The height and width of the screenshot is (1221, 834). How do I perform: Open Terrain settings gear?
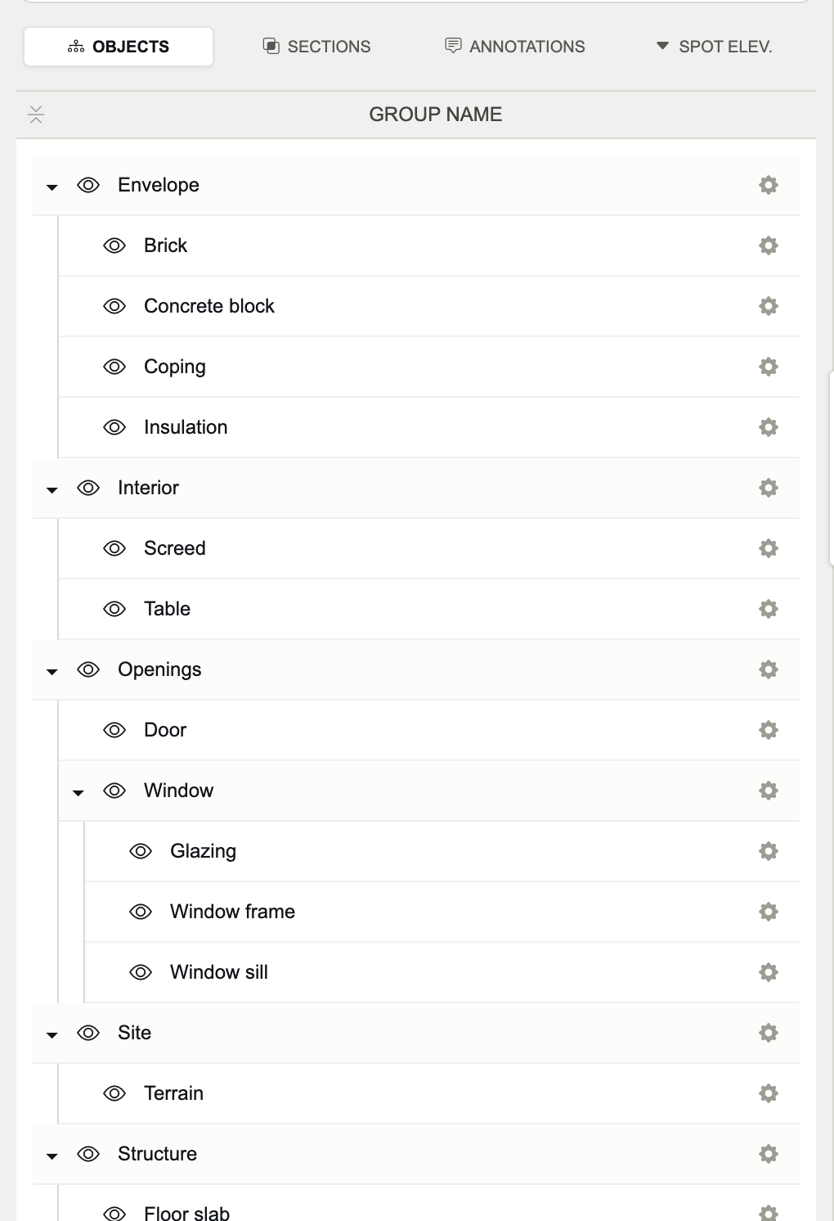click(768, 1093)
